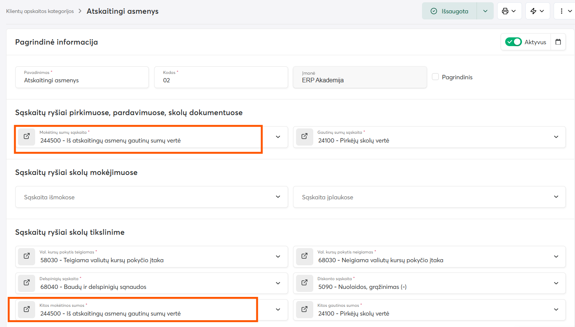The image size is (575, 327).
Task: Open linked account for Kitos mokėtinos sumos
Action: pyautogui.click(x=27, y=309)
